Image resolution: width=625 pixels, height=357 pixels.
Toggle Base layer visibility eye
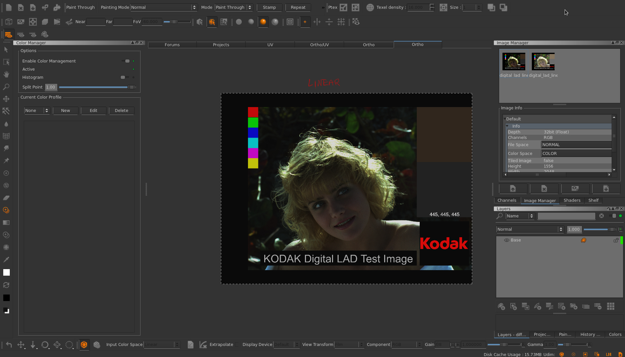point(506,240)
